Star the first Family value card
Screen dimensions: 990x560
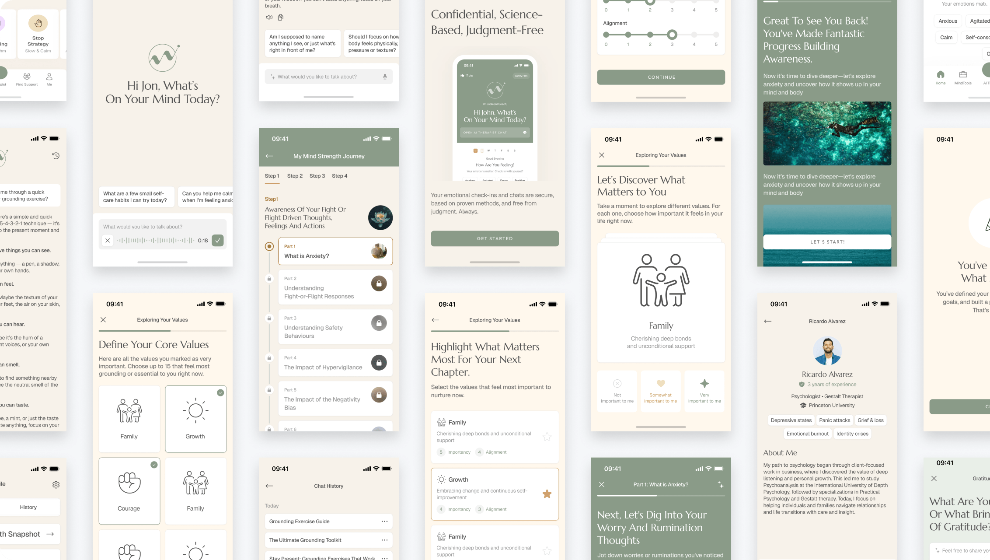tap(547, 437)
